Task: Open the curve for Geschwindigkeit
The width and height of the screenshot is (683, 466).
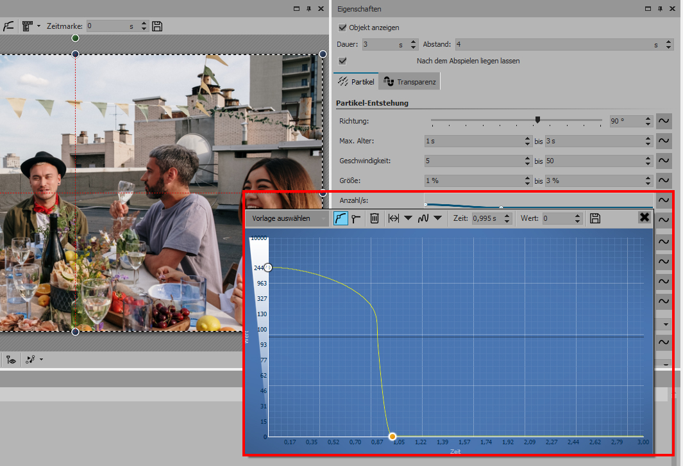Action: pyautogui.click(x=664, y=161)
